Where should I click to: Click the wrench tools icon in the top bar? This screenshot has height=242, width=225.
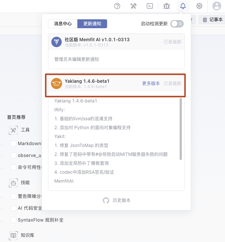(x=134, y=6)
